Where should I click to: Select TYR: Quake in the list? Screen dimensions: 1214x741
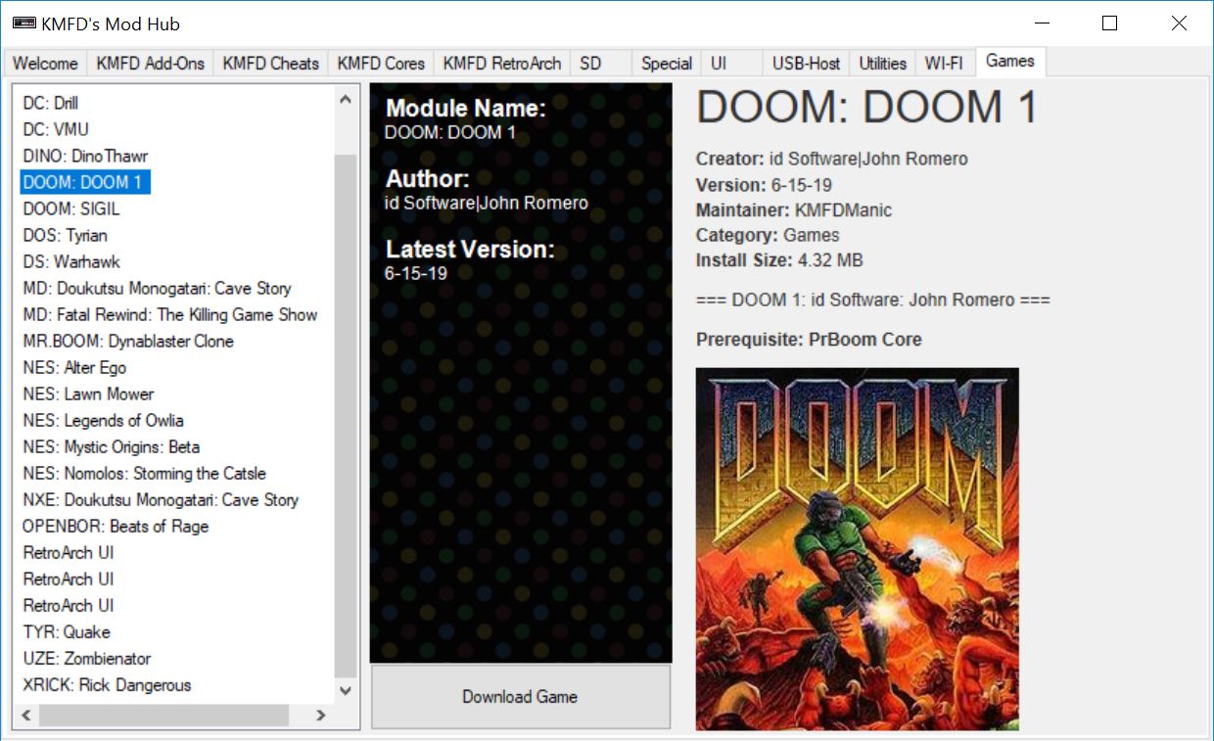coord(67,631)
